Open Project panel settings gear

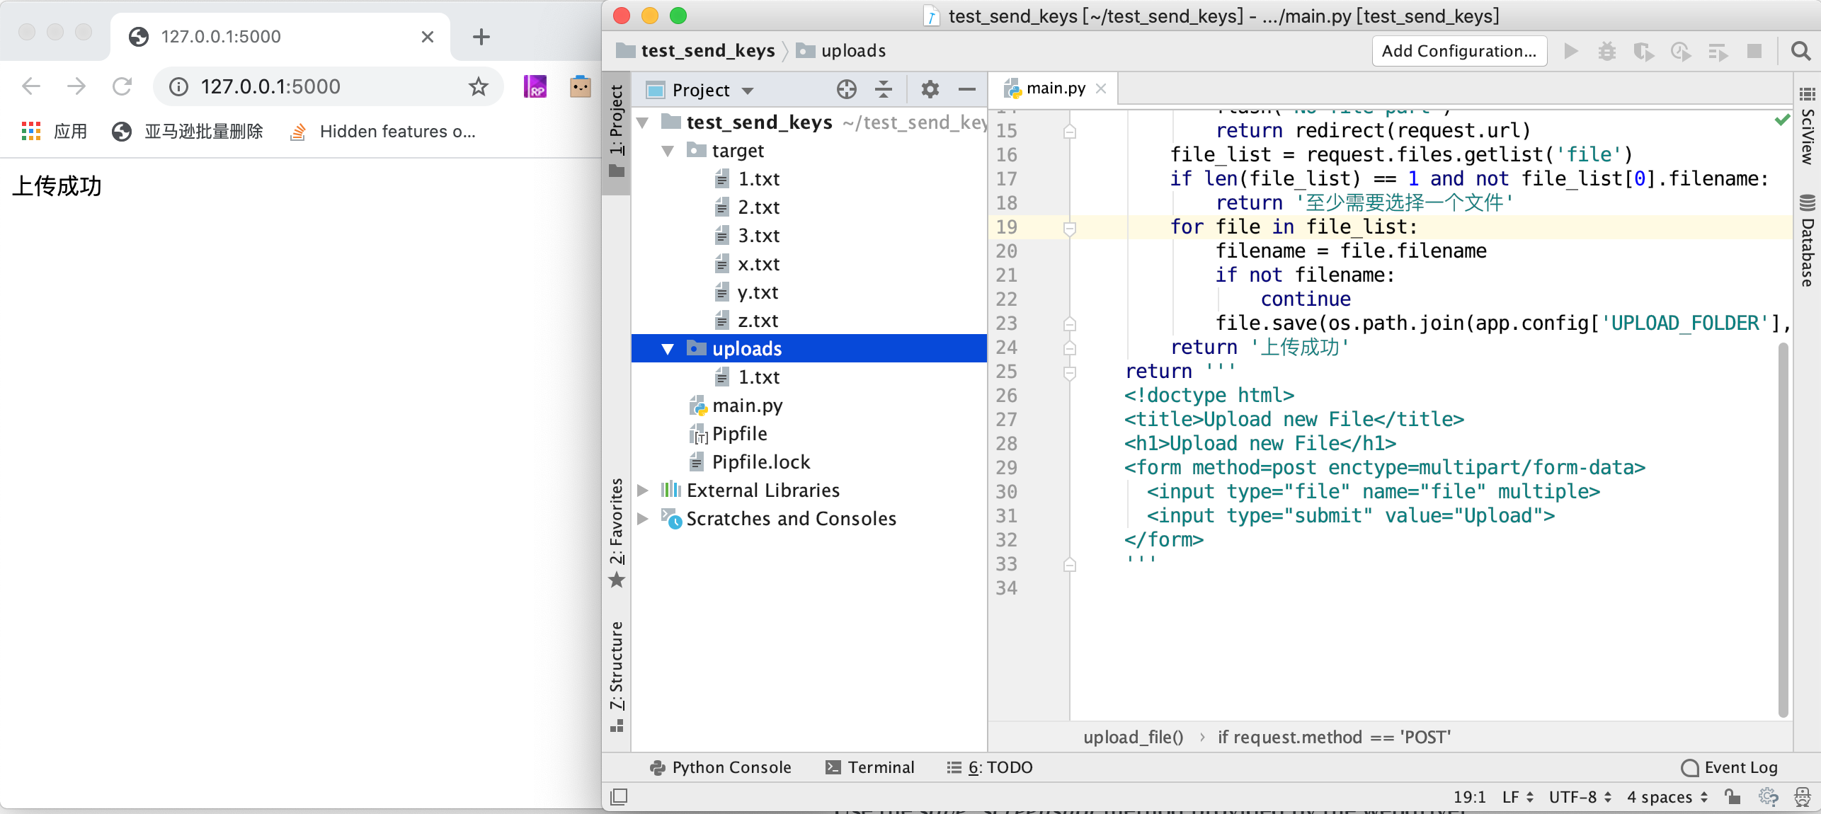click(x=930, y=89)
